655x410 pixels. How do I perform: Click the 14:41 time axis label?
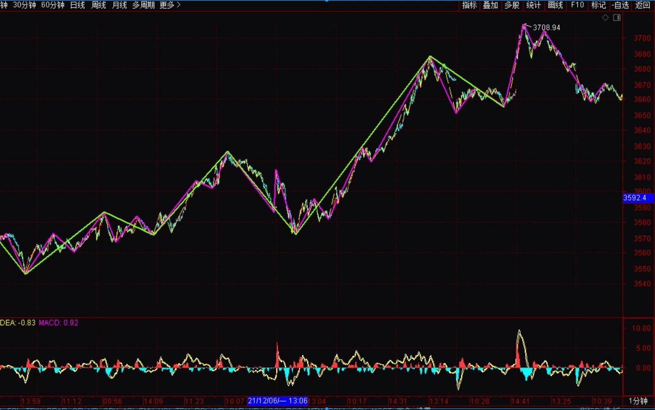(520, 401)
